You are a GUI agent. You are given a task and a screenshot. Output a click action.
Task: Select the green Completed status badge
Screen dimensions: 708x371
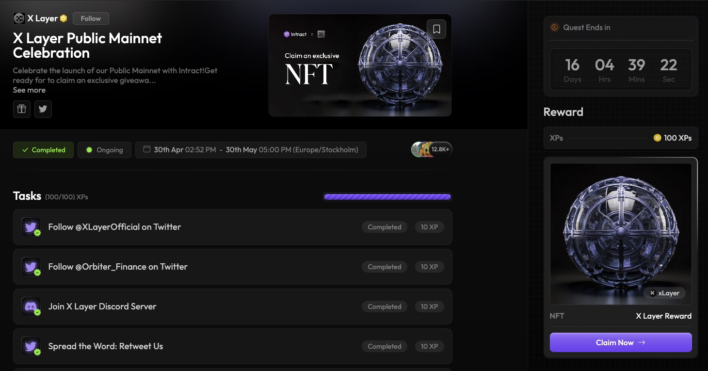(43, 150)
